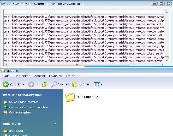Screen dimensions: 173x136
Task: Open the Suchen search tool
Action: [x=60, y=84]
